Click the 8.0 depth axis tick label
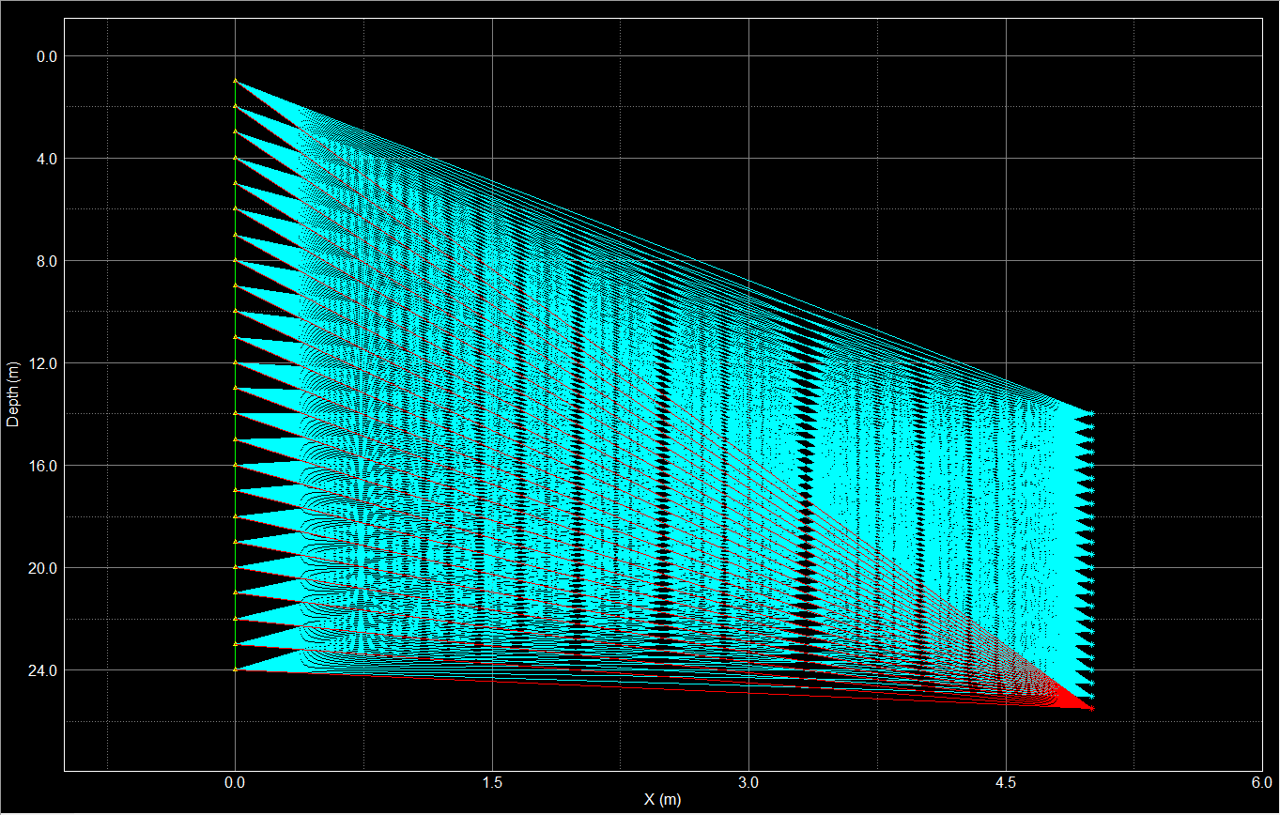Screen dimensions: 1280x815 tap(45, 261)
